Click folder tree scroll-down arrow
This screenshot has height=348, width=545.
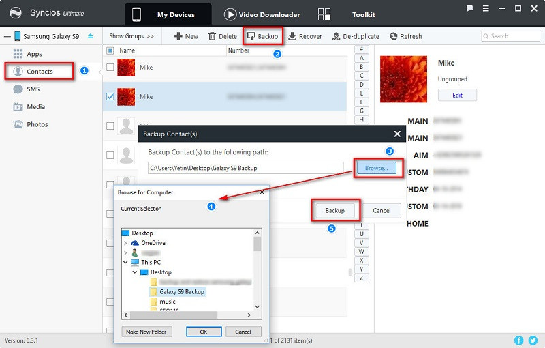click(258, 307)
